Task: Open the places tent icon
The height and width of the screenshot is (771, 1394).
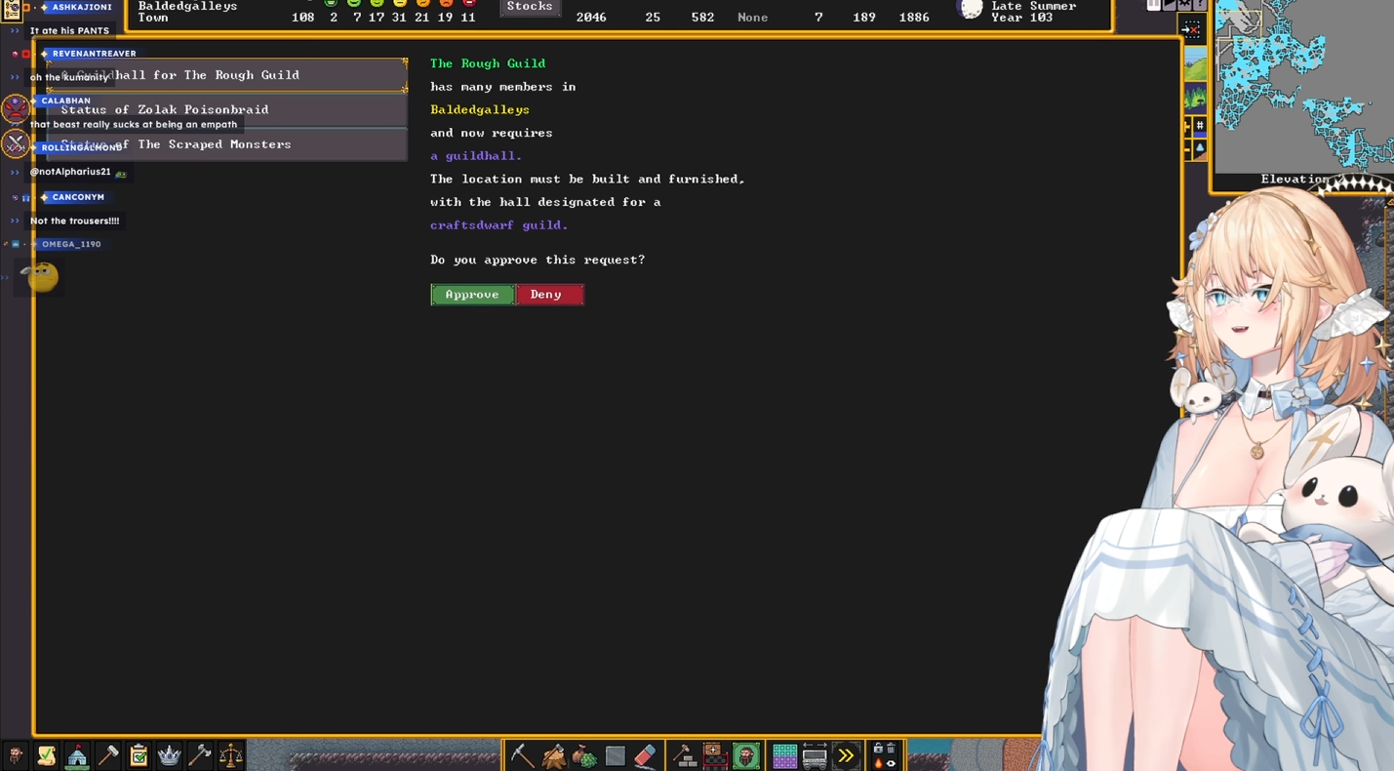Action: point(77,755)
